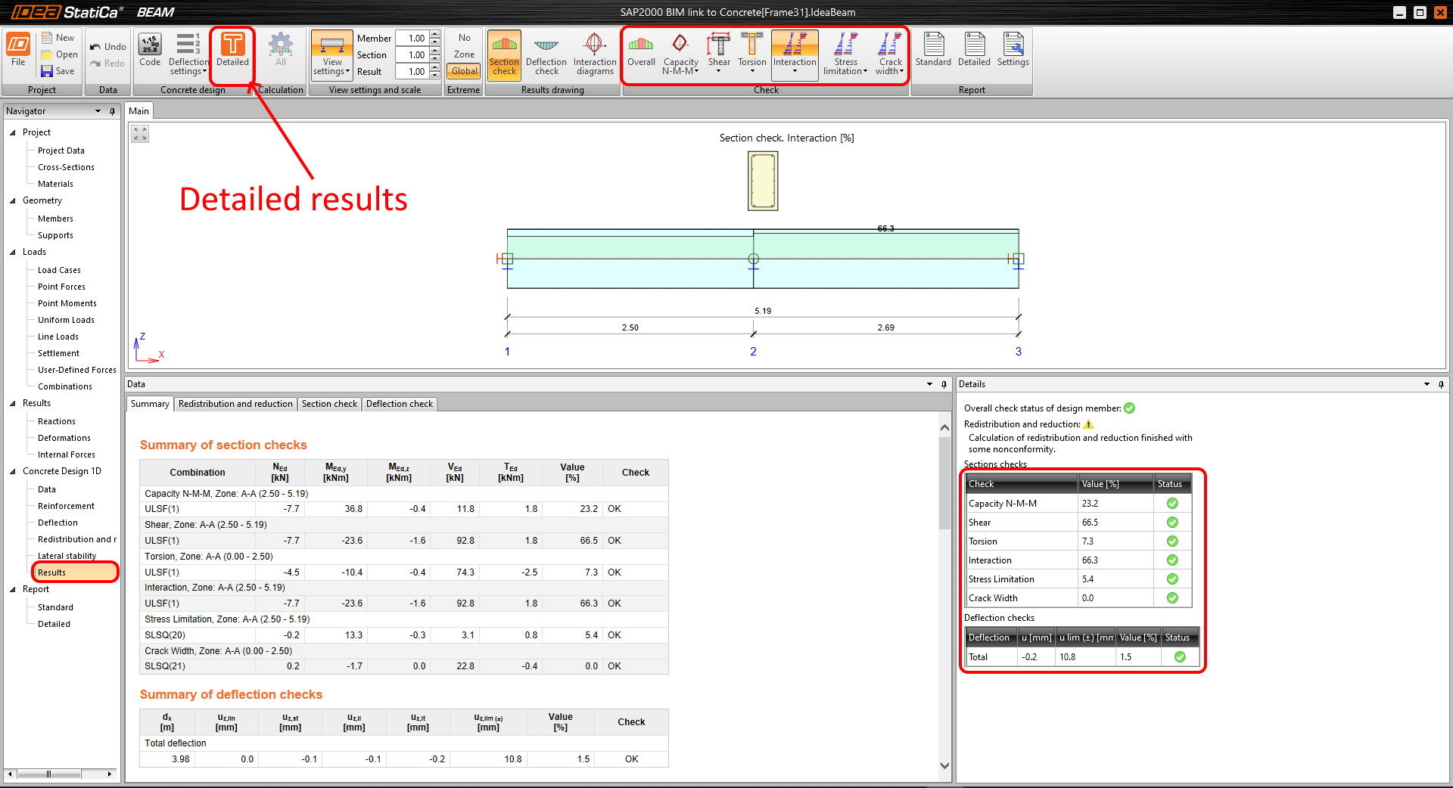The width and height of the screenshot is (1453, 788).
Task: Open the Summary tab in Data panel
Action: point(149,403)
